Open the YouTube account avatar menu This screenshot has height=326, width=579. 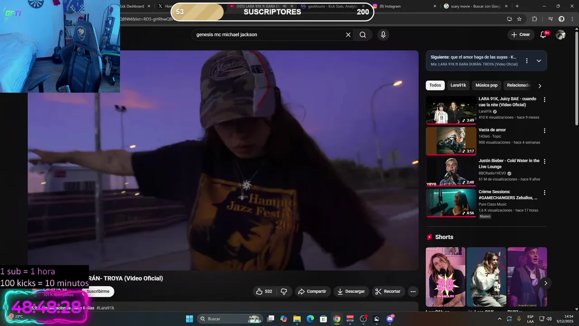click(560, 35)
